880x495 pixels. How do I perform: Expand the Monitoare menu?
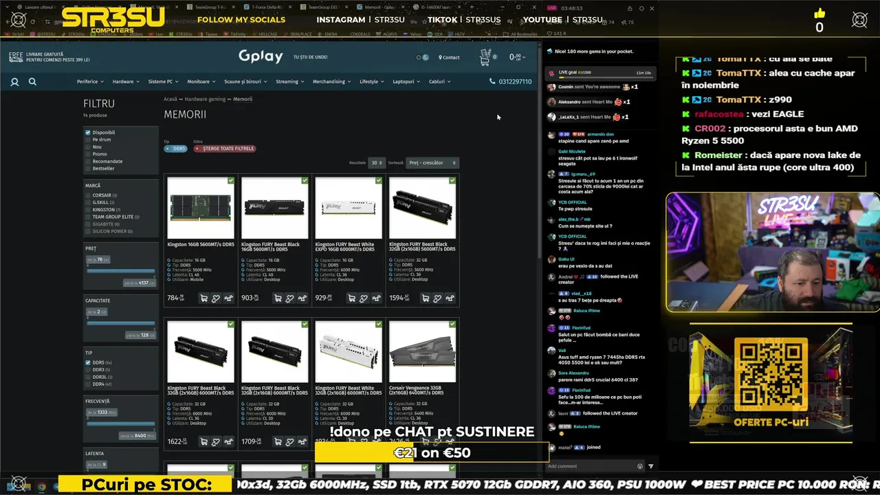click(x=201, y=81)
